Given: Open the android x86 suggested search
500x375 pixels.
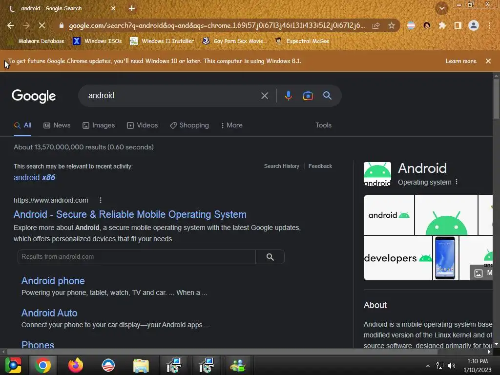Looking at the screenshot, I should click(35, 178).
